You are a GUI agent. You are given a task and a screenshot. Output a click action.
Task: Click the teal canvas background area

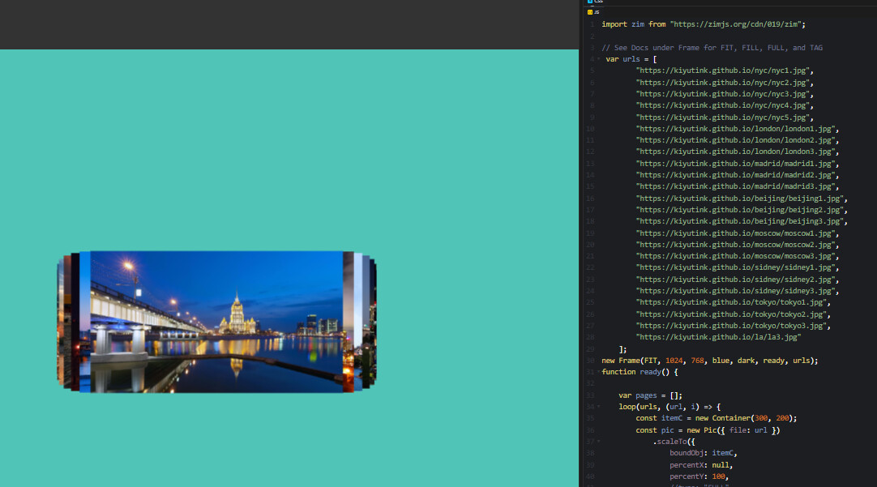284,146
